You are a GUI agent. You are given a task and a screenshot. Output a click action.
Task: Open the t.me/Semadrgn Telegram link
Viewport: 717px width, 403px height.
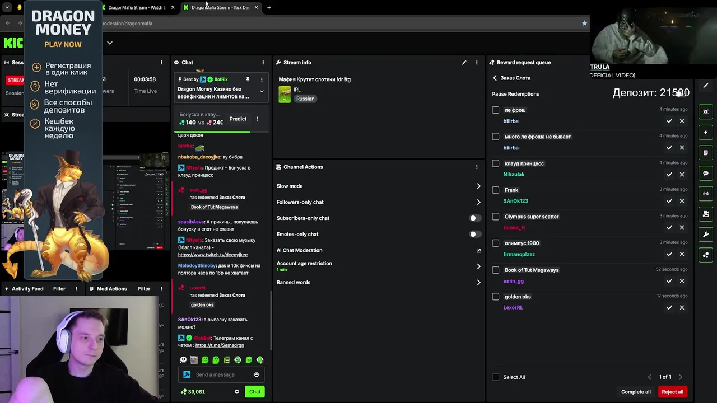[220, 345]
